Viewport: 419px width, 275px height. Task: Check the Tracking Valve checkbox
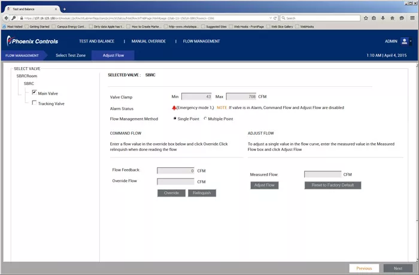34,103
